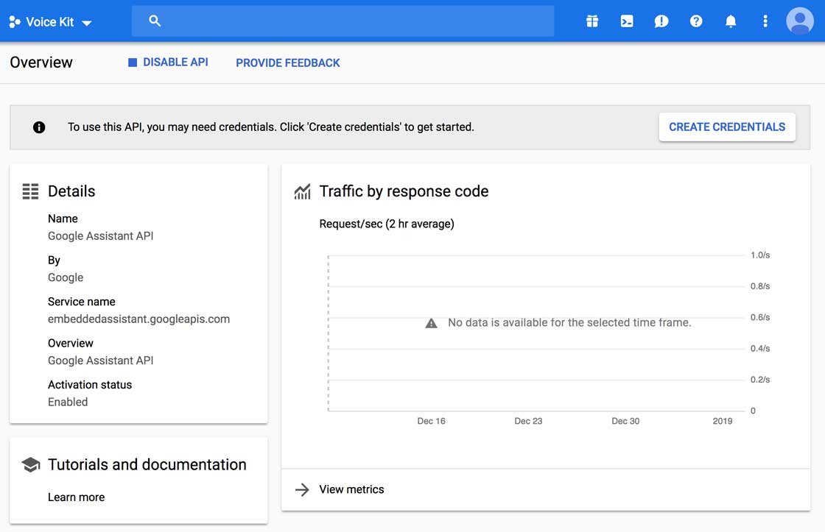The height and width of the screenshot is (532, 825).
Task: Click the feedback alert speech bubble icon
Action: [661, 21]
